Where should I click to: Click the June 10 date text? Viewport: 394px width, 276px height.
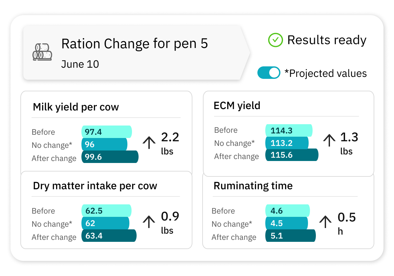(80, 64)
